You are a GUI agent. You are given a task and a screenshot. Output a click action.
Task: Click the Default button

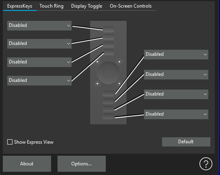[x=186, y=142]
